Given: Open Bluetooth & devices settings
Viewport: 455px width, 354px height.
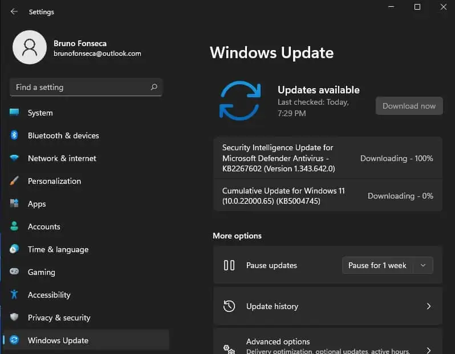Looking at the screenshot, I should [x=86, y=135].
